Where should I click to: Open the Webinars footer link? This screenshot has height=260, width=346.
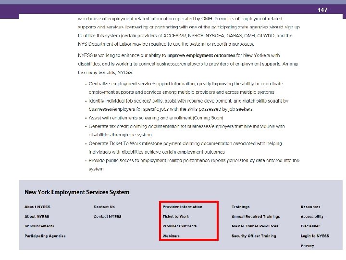(171, 236)
